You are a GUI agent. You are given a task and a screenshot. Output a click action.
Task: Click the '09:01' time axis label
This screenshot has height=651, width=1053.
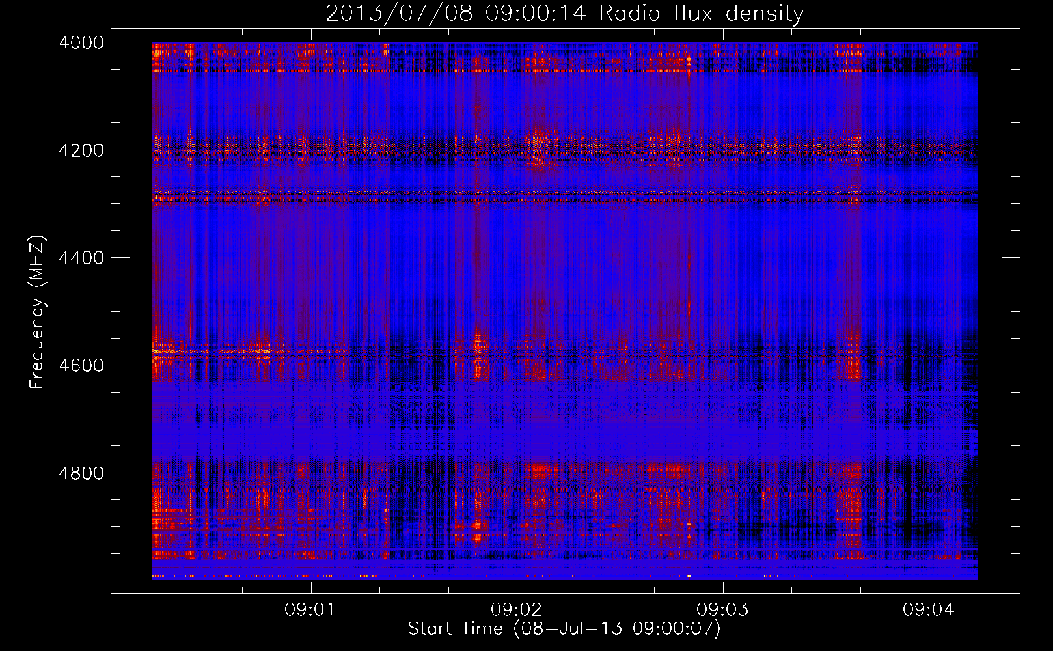click(310, 609)
